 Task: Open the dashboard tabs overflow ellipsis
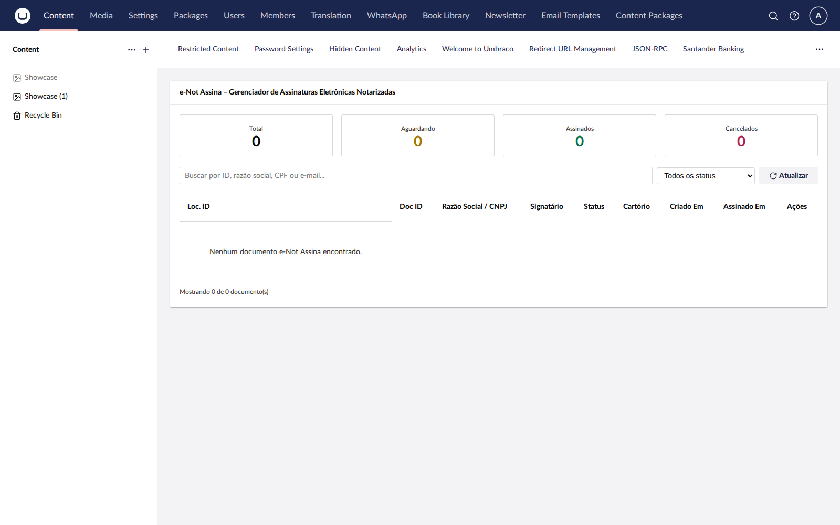tap(820, 49)
